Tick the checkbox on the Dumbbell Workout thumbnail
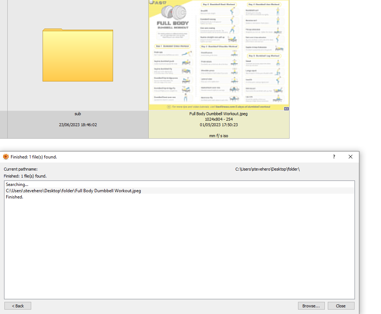 [151, 2]
